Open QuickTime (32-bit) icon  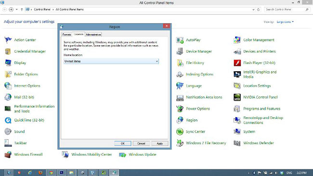tap(8, 120)
